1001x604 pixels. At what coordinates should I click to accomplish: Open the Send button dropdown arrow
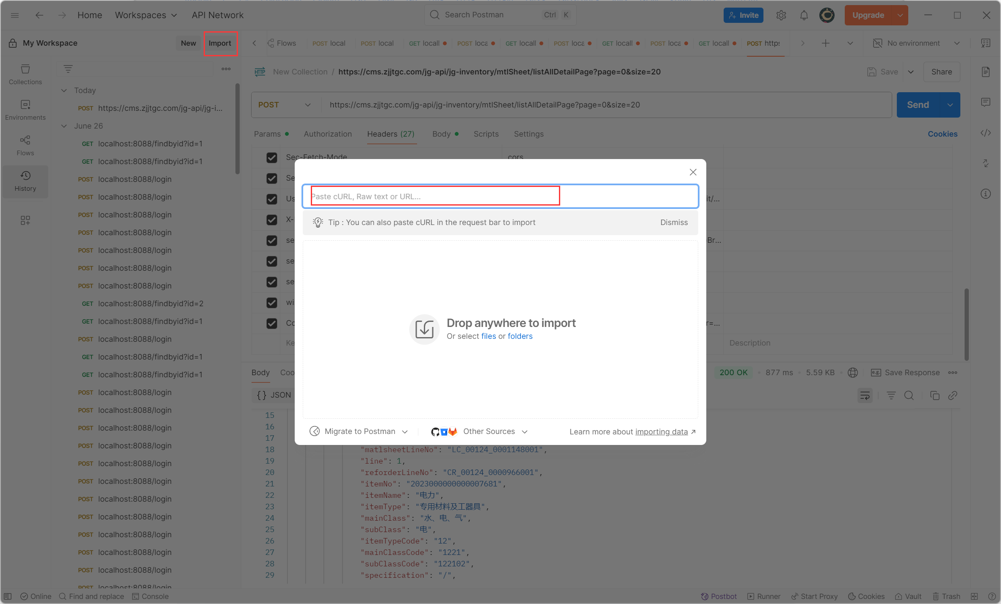(950, 105)
